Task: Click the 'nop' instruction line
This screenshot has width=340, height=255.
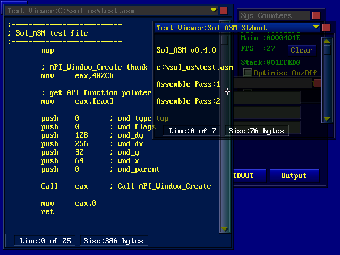Action: (x=47, y=50)
